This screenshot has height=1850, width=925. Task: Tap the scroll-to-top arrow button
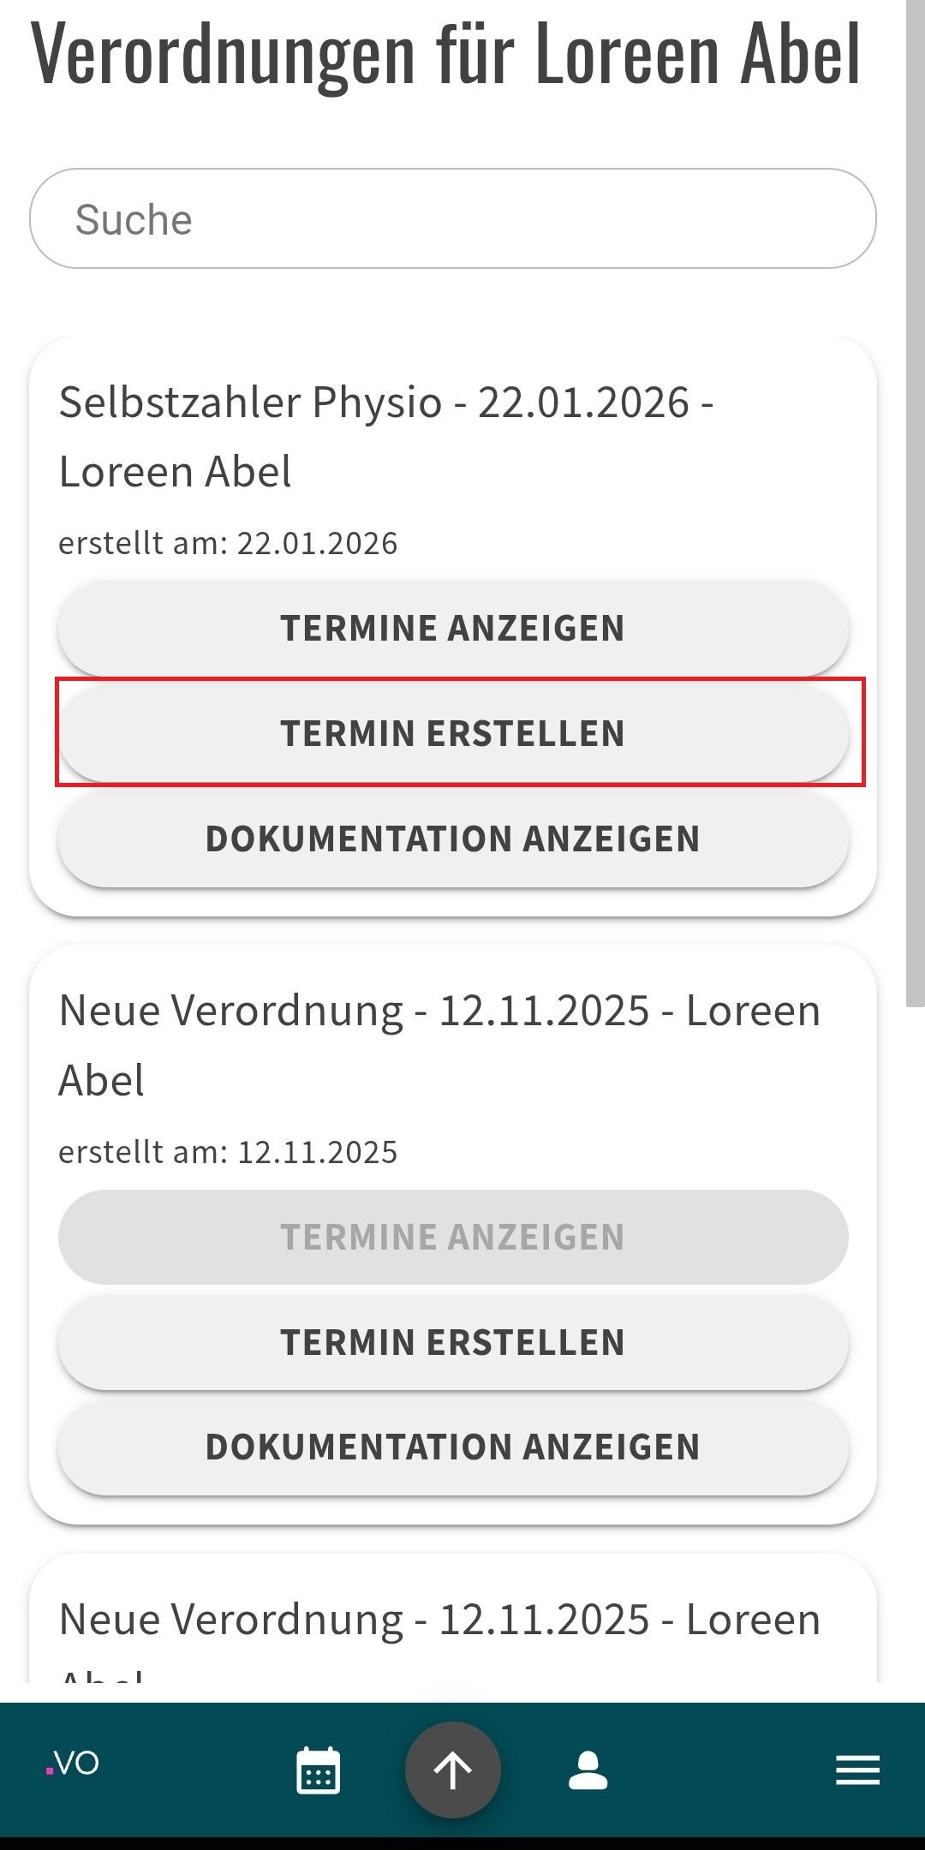[x=453, y=1770]
